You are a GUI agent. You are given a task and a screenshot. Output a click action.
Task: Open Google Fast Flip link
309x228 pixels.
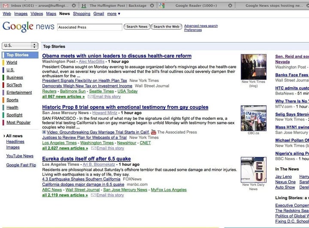[x=21, y=165]
